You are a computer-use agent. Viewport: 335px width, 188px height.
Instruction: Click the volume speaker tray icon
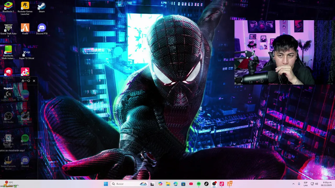(316, 184)
